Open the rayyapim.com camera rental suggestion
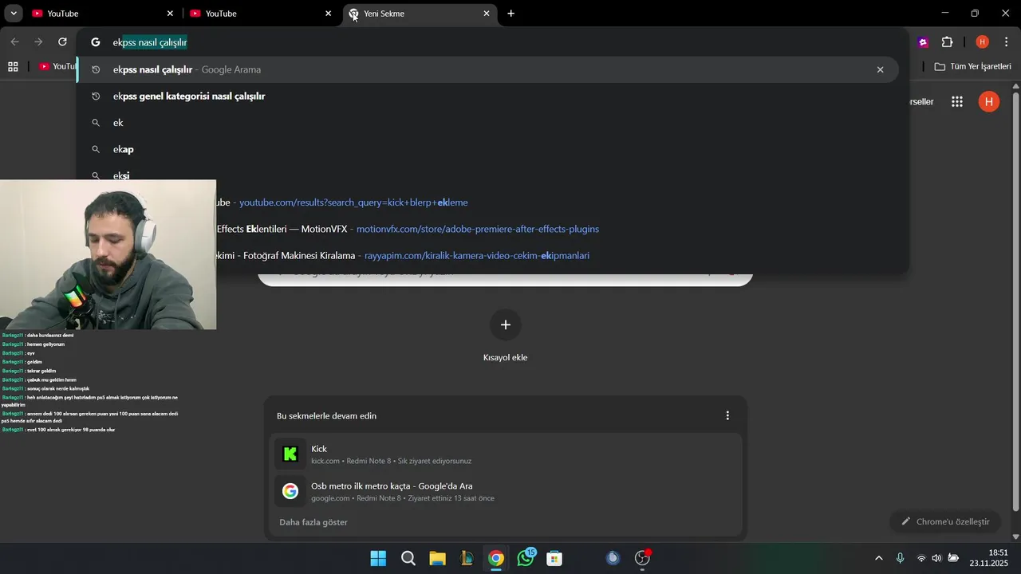Screen dimensions: 1021x574 [476, 255]
